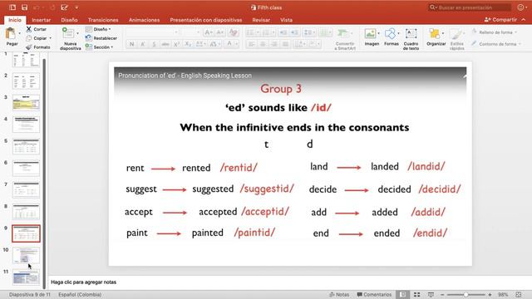Toggle strikethrough (abc) formatting
The image size is (532, 299).
(x=165, y=44)
